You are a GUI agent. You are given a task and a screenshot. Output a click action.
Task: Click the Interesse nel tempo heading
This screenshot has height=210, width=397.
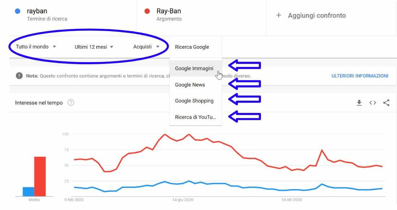(39, 103)
